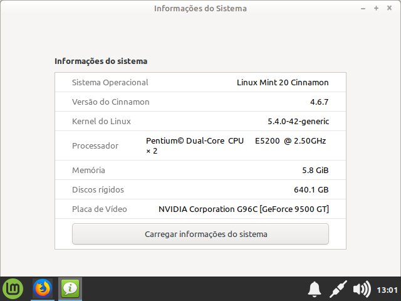401x301 pixels.
Task: Show the calendar from the 13:01 clock
Action: point(387,290)
